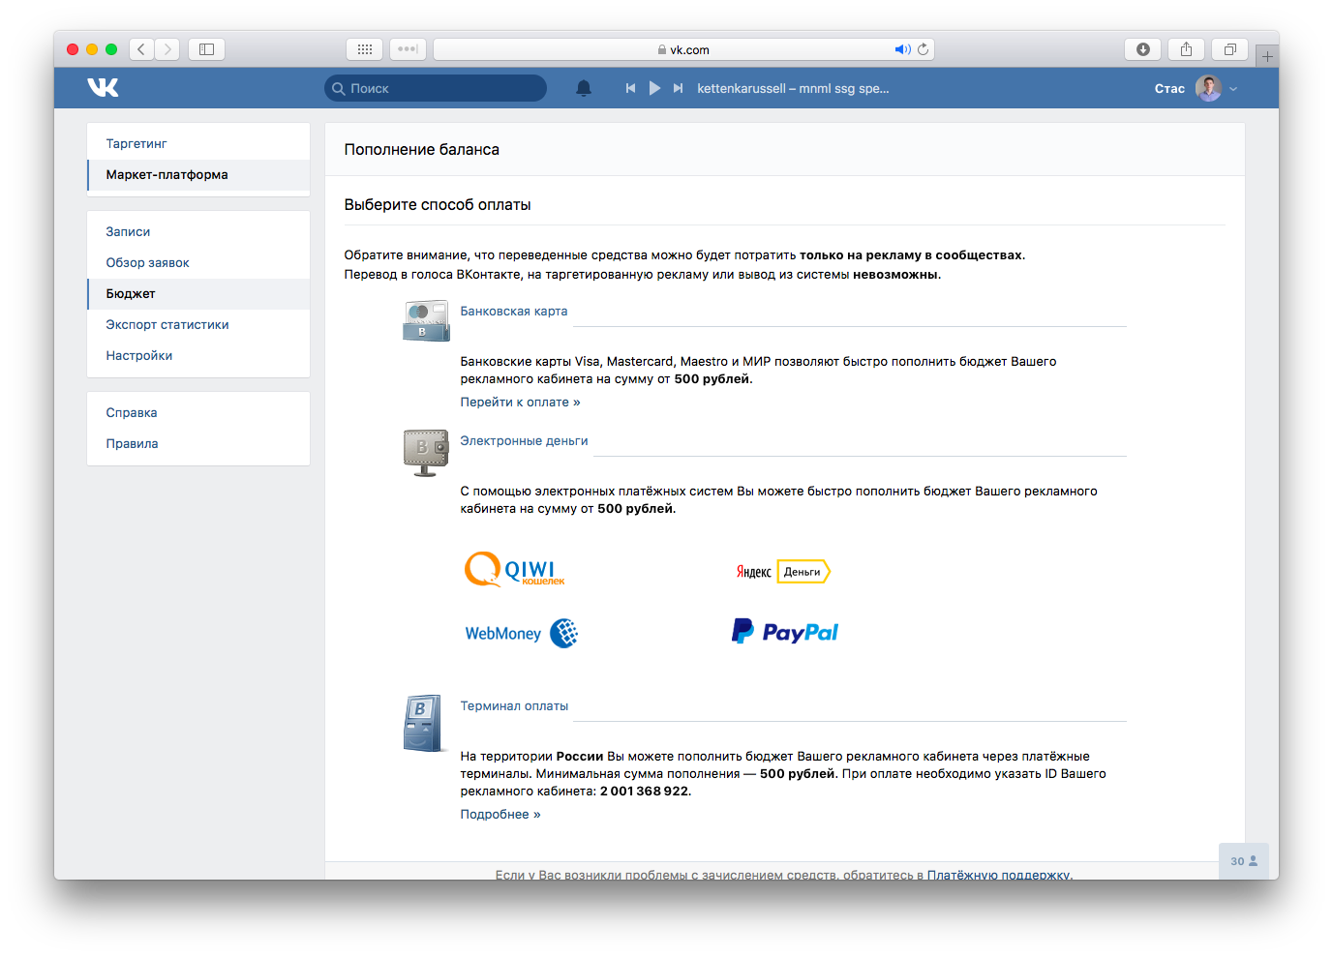Click the VK search field

coord(436,88)
